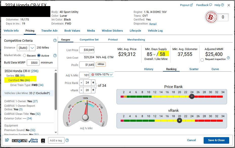This screenshot has width=235, height=148.
Task: Click the grade score field showing 0
Action: tap(223, 17)
